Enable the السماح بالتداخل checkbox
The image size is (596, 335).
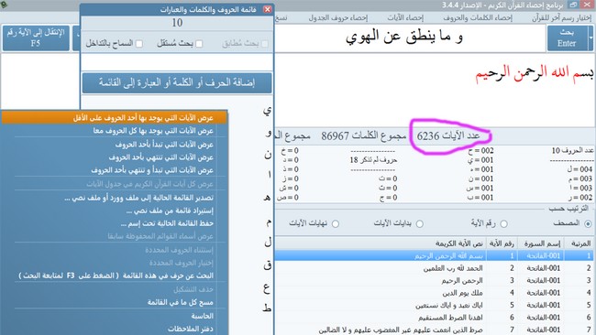(139, 44)
